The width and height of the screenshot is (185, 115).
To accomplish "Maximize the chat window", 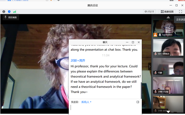I will (133, 42).
